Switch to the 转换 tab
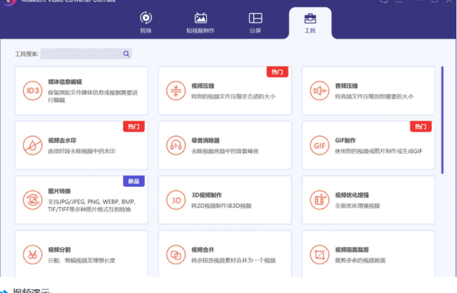The height and width of the screenshot is (293, 457). coord(146,23)
